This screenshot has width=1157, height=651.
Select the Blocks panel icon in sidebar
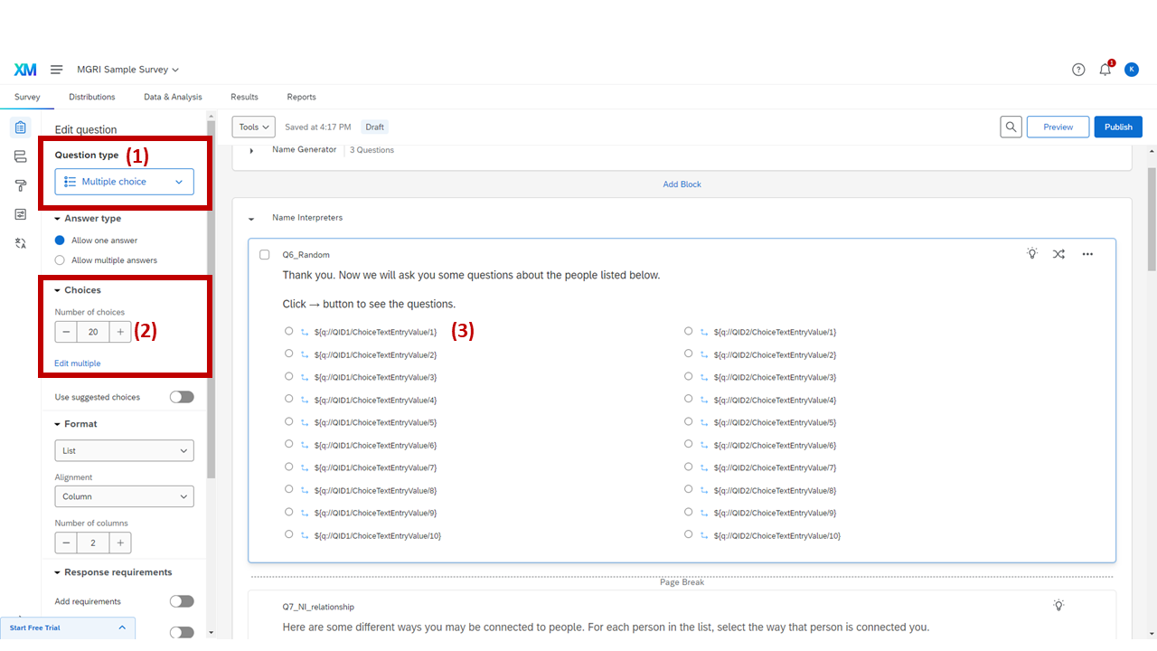pos(20,156)
